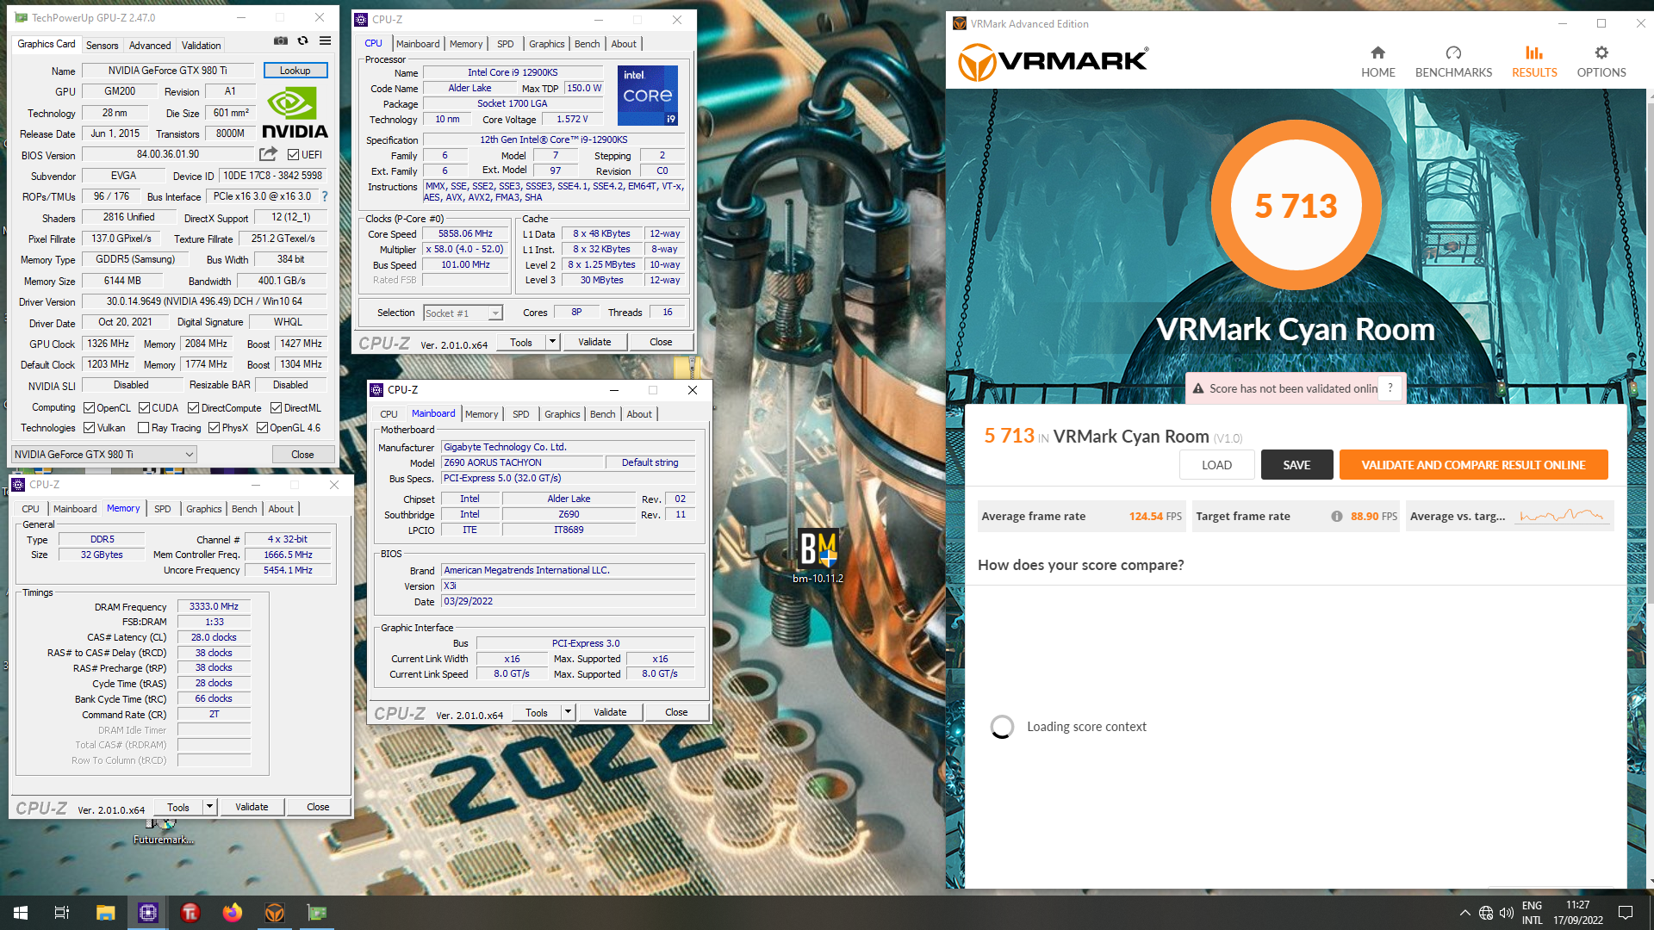This screenshot has height=930, width=1654.
Task: Switch to GPU-Z Sensors tab
Action: (x=102, y=46)
